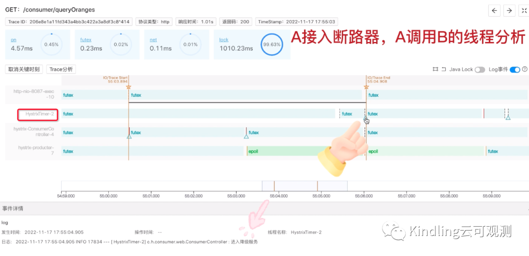529x256 pixels.
Task: Click the 事件详情 panel header
Action: coord(264,209)
